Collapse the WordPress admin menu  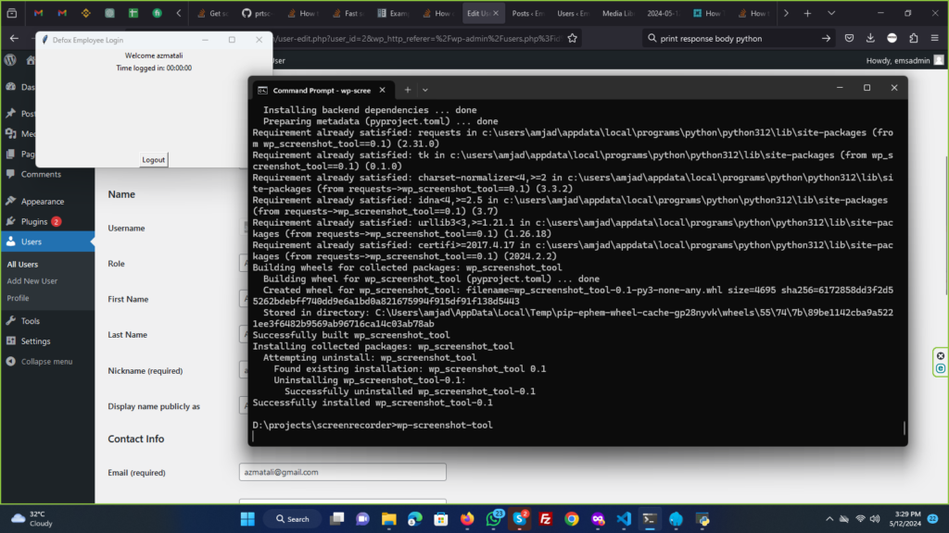click(45, 362)
